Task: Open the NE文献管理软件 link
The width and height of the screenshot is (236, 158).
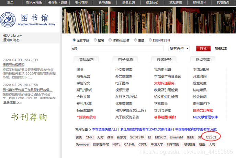Action: (x=205, y=117)
